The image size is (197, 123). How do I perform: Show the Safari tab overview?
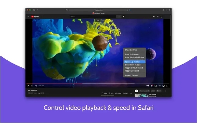click(x=170, y=10)
